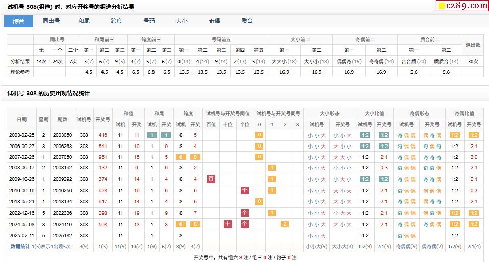Click 开奖号 298 in the 2022336 row

[103, 213]
